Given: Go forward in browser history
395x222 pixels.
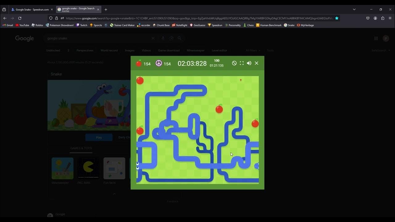Looking at the screenshot, I should point(12,18).
